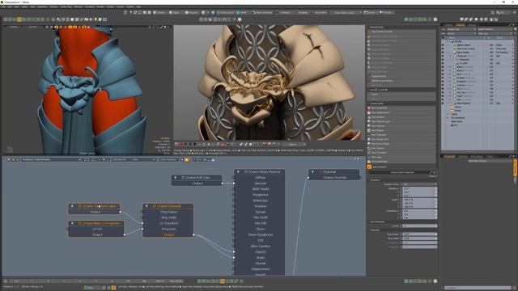Open the File menu
This screenshot has height=291, width=518.
4,6
